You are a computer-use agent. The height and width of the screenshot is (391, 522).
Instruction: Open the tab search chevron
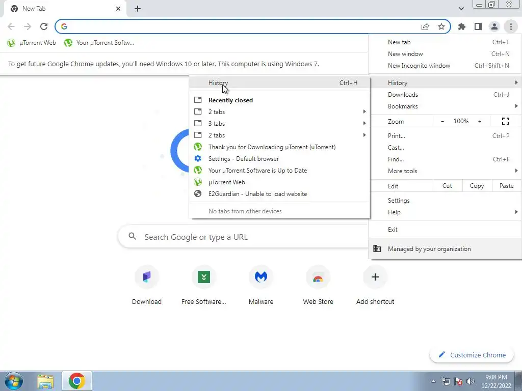pos(461,9)
